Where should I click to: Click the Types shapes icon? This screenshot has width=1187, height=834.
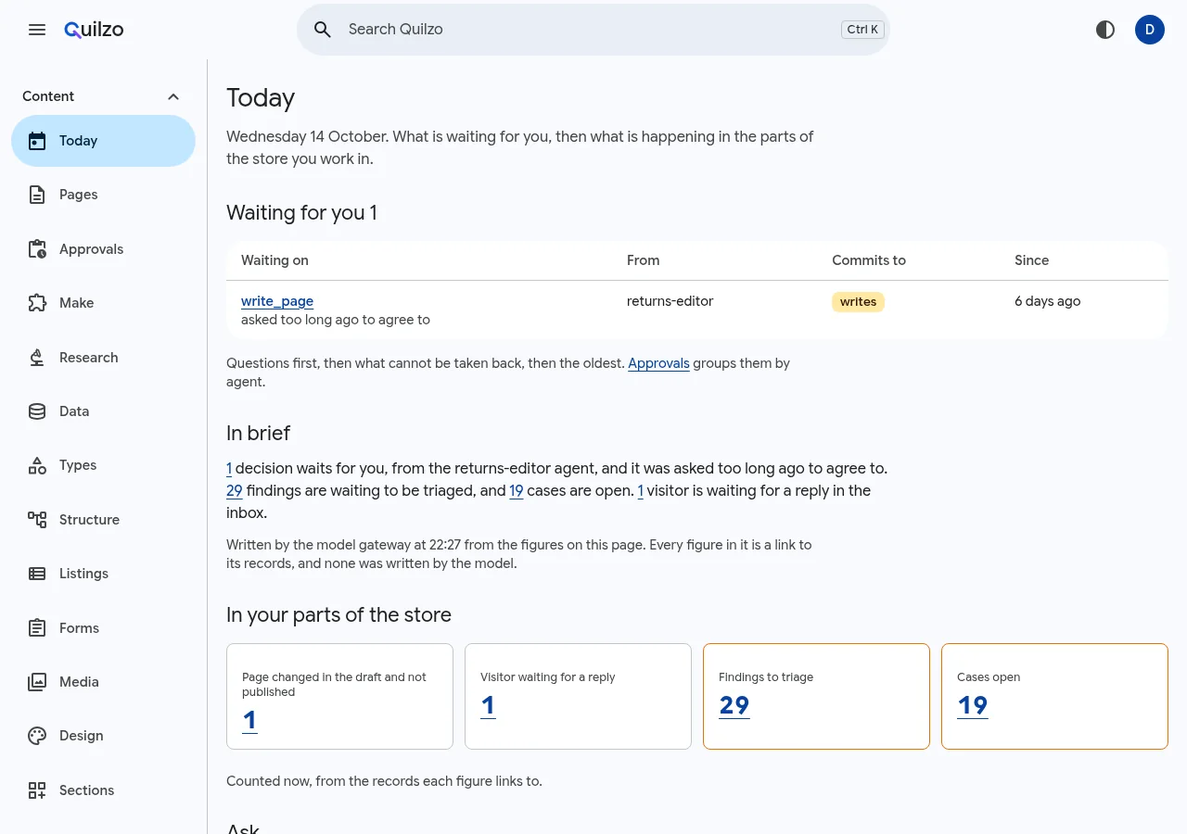click(37, 465)
